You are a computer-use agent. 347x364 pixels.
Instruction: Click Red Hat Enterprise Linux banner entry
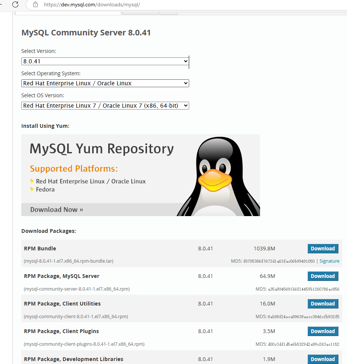point(91,181)
